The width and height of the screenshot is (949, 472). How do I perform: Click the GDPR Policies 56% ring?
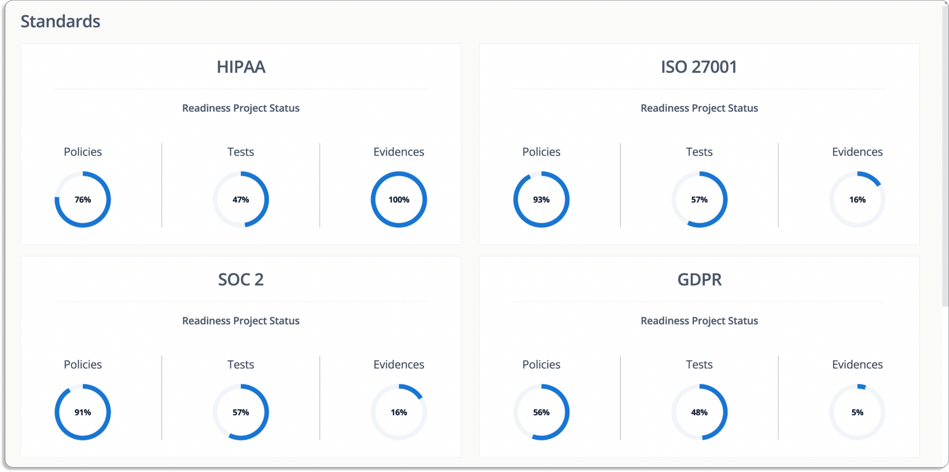click(x=541, y=412)
